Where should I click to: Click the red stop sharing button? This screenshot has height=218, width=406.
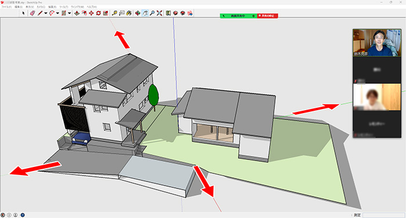coord(267,16)
